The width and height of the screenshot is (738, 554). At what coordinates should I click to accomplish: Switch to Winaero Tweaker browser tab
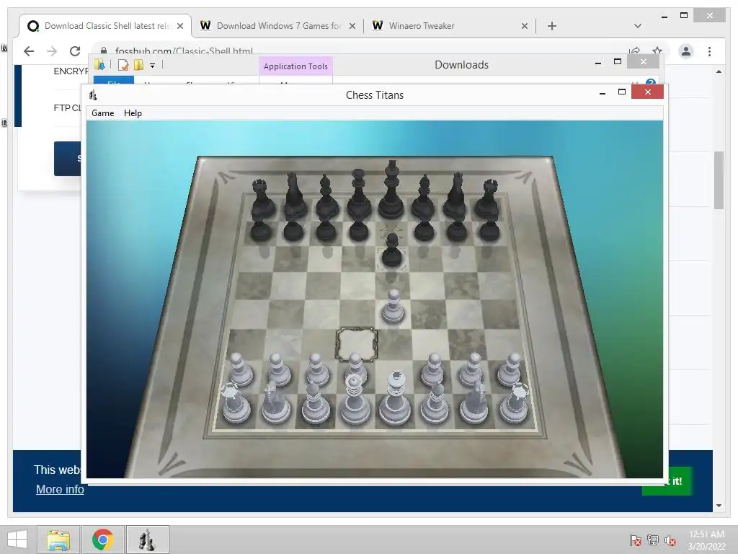pyautogui.click(x=450, y=26)
